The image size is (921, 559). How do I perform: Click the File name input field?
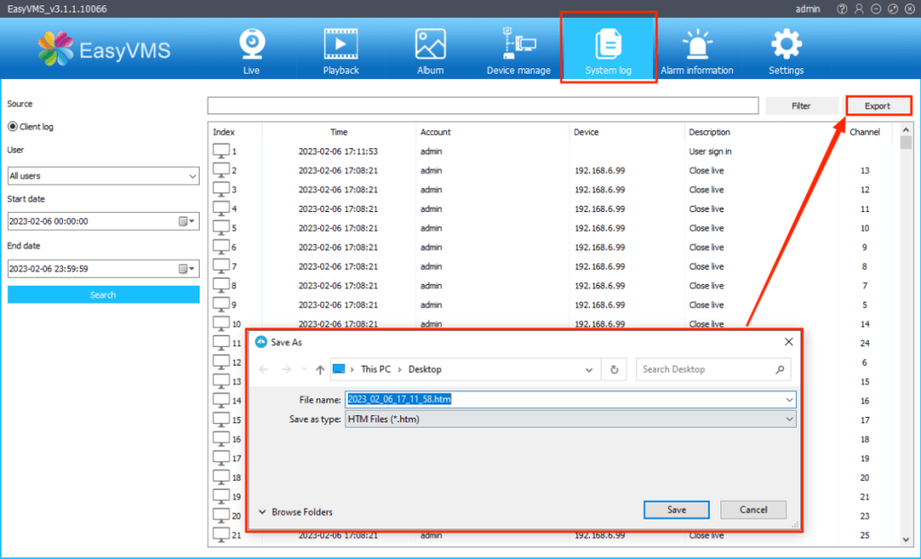pos(570,399)
